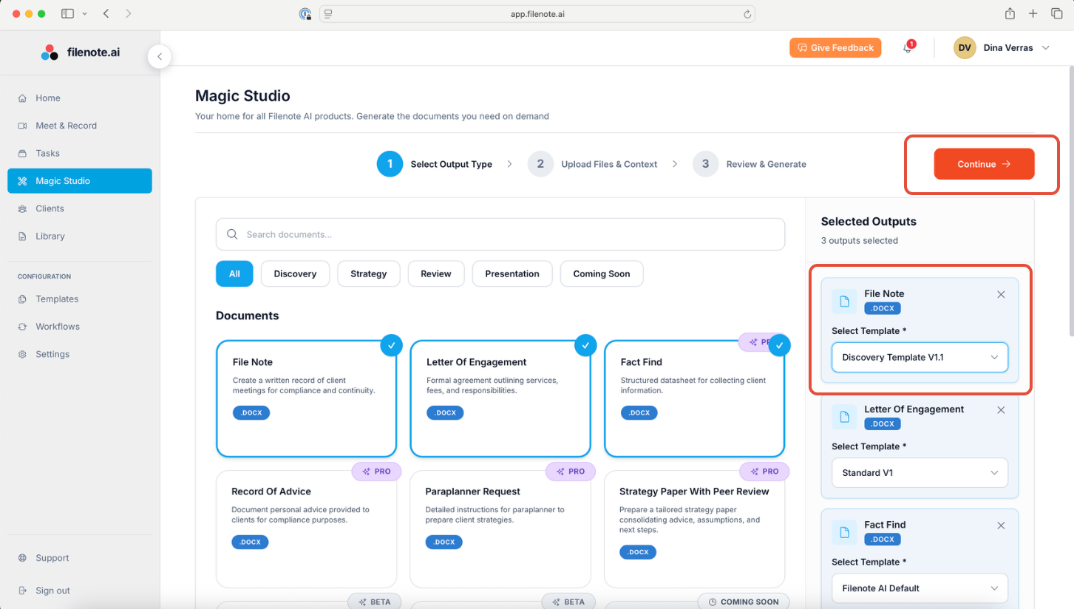Filter documents by Presentation

[512, 273]
